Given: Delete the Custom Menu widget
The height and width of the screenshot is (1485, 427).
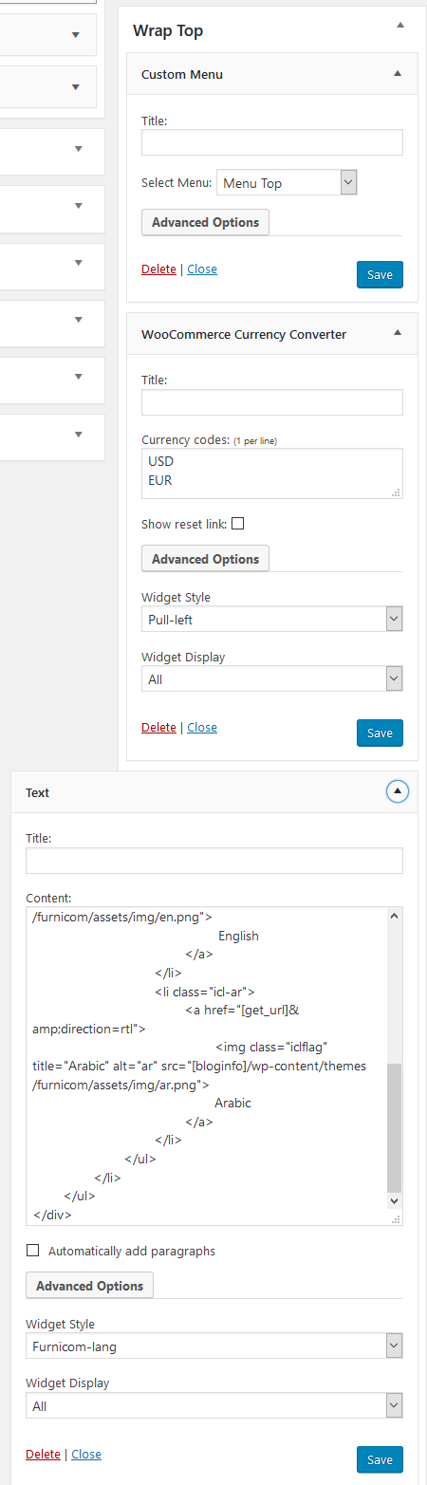Looking at the screenshot, I should (x=158, y=269).
